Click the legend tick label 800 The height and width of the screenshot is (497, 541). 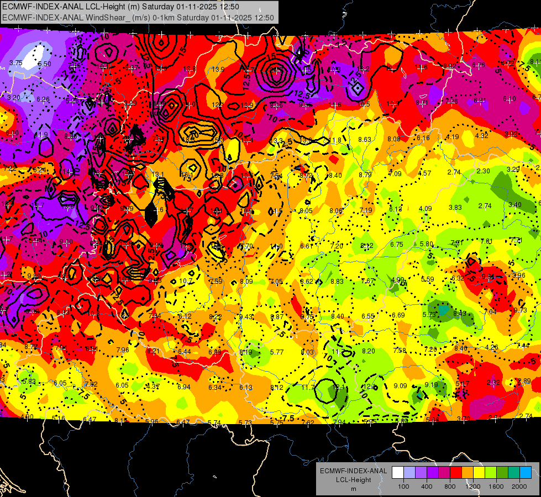pos(450,487)
